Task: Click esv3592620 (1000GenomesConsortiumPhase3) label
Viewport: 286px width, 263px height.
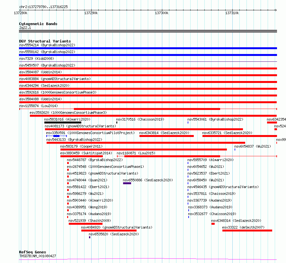Action: pyautogui.click(x=68, y=113)
